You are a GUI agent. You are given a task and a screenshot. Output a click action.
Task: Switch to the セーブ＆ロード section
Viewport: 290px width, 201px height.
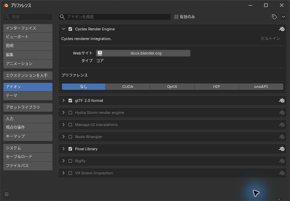pyautogui.click(x=28, y=157)
